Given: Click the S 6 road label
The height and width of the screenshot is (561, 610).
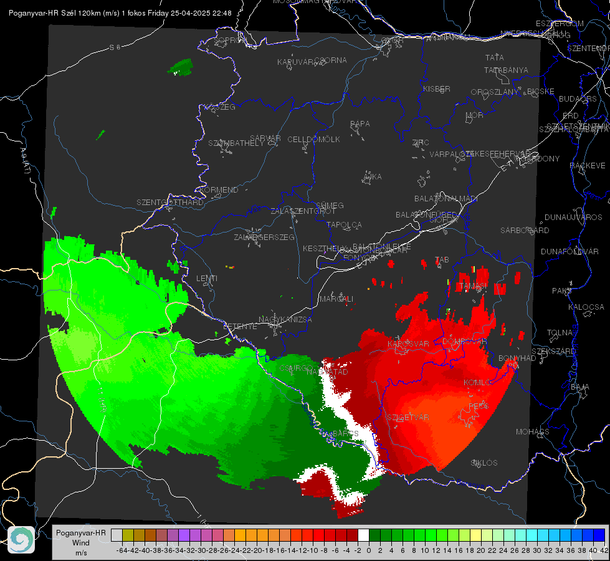Looking at the screenshot, I should (x=115, y=47).
